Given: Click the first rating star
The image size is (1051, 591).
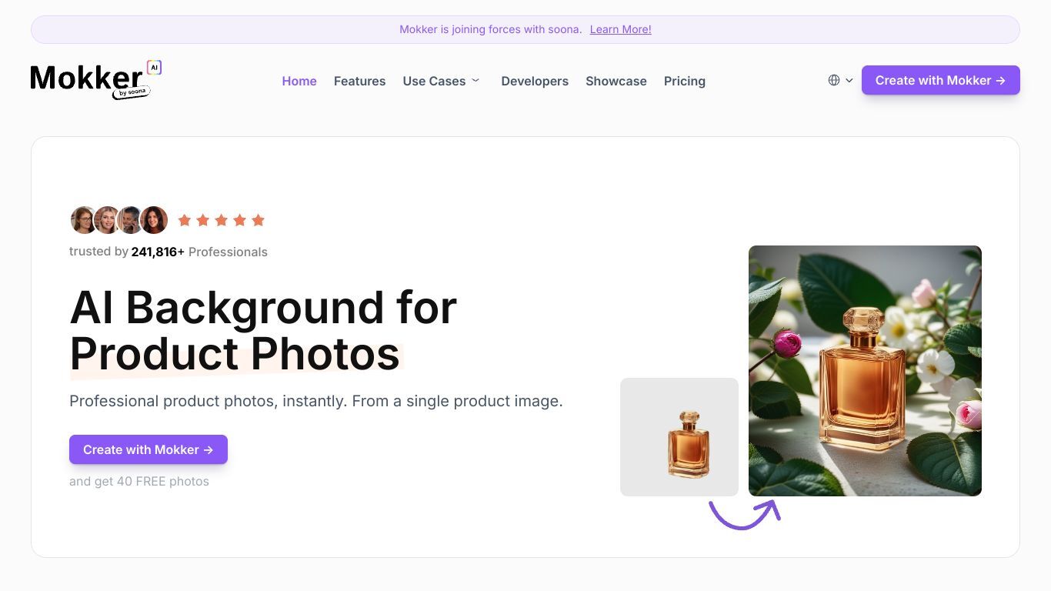Looking at the screenshot, I should tap(185, 220).
